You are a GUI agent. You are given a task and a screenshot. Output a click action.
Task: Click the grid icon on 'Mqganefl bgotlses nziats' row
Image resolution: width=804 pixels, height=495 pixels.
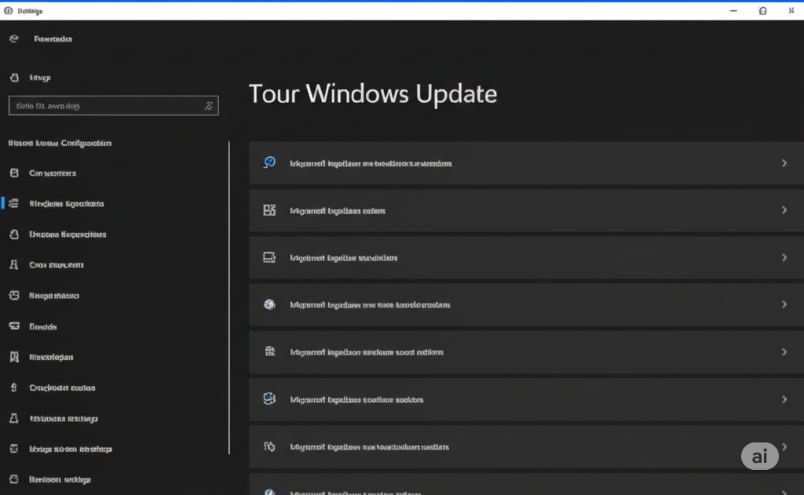[269, 210]
